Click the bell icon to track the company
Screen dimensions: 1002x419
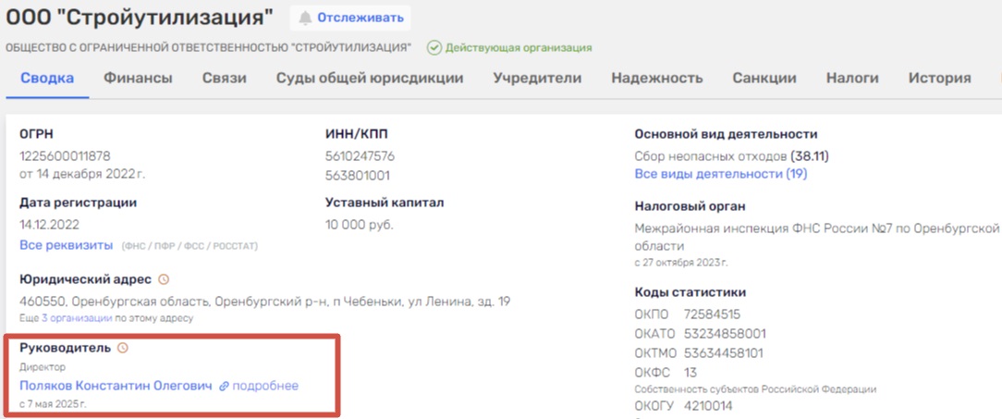point(305,18)
